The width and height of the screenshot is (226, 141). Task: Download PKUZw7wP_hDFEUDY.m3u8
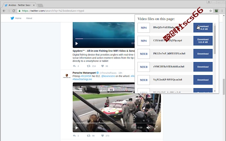(203, 54)
